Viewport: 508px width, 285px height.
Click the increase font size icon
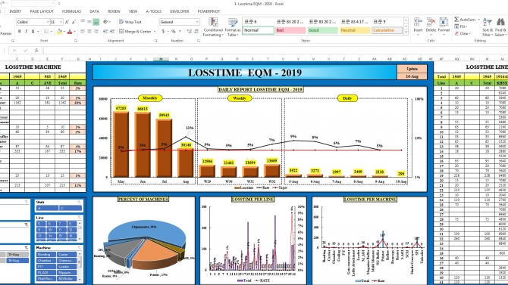67,22
